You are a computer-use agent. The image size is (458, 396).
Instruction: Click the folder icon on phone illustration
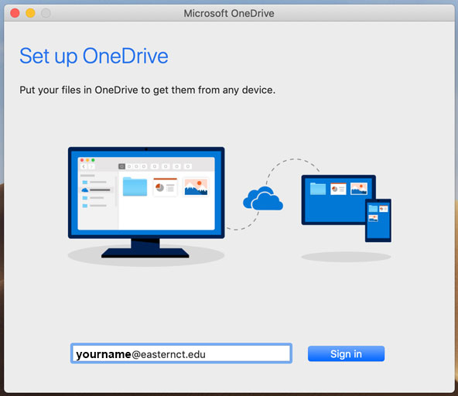(373, 209)
